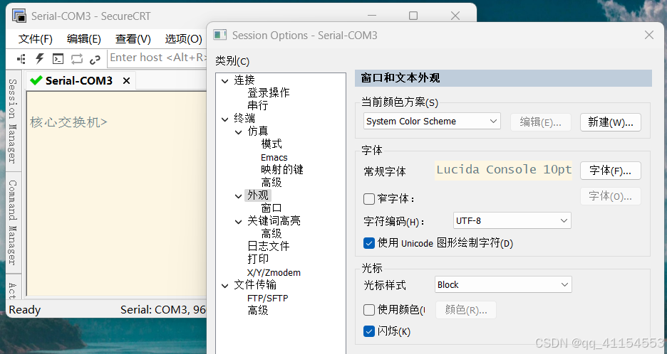Select 模式 in category tree
667x354 pixels.
[272, 144]
